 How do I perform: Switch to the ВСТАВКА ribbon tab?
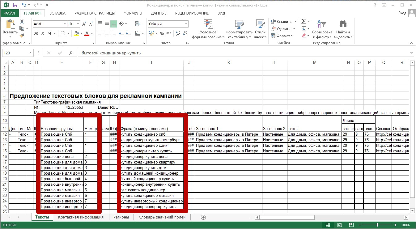(57, 13)
